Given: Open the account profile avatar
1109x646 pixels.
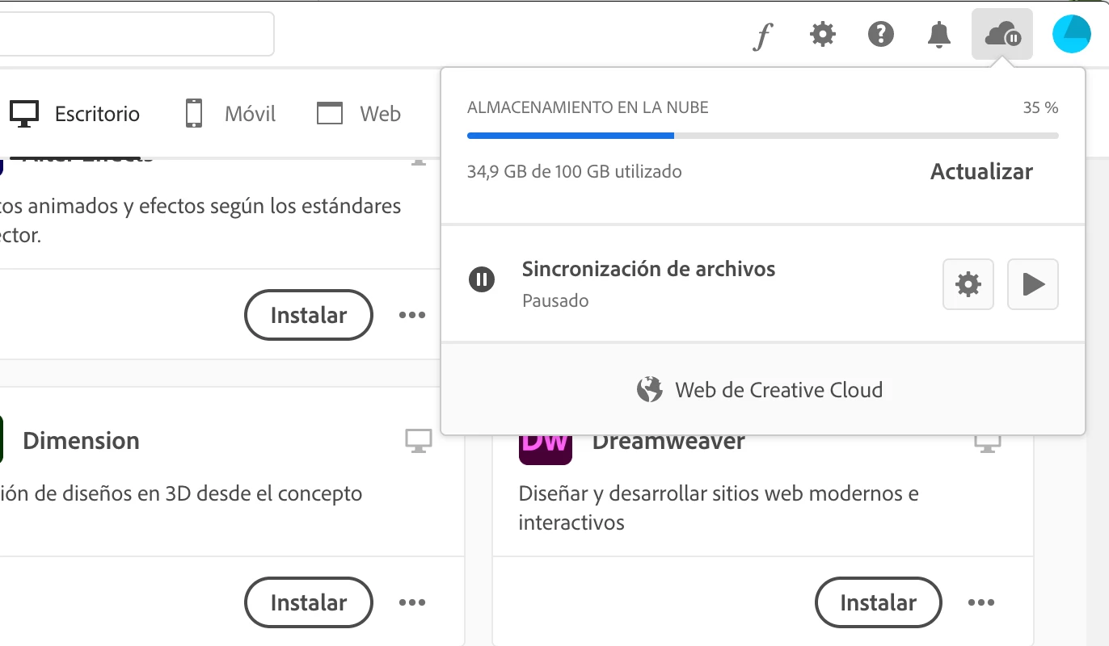Looking at the screenshot, I should 1072,34.
